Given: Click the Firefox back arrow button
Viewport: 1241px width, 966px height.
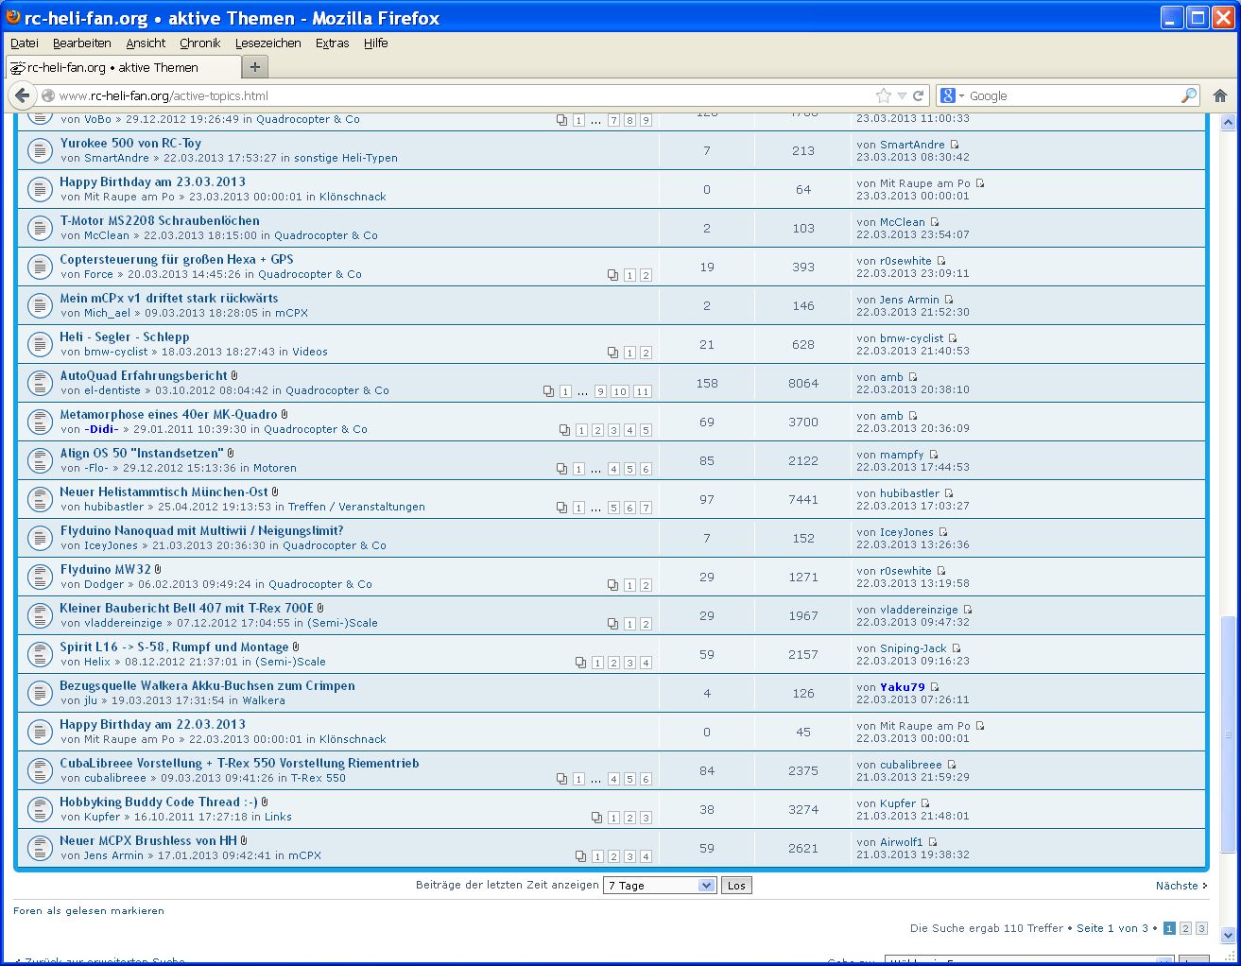Looking at the screenshot, I should [23, 95].
